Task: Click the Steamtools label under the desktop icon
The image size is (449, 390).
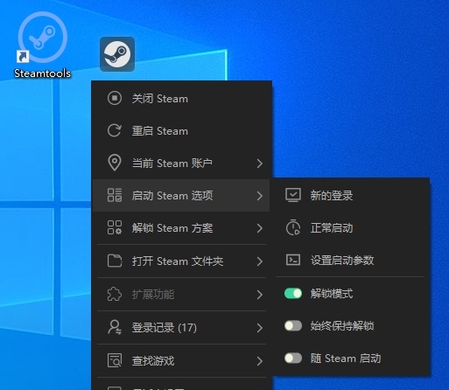Action: 43,73
